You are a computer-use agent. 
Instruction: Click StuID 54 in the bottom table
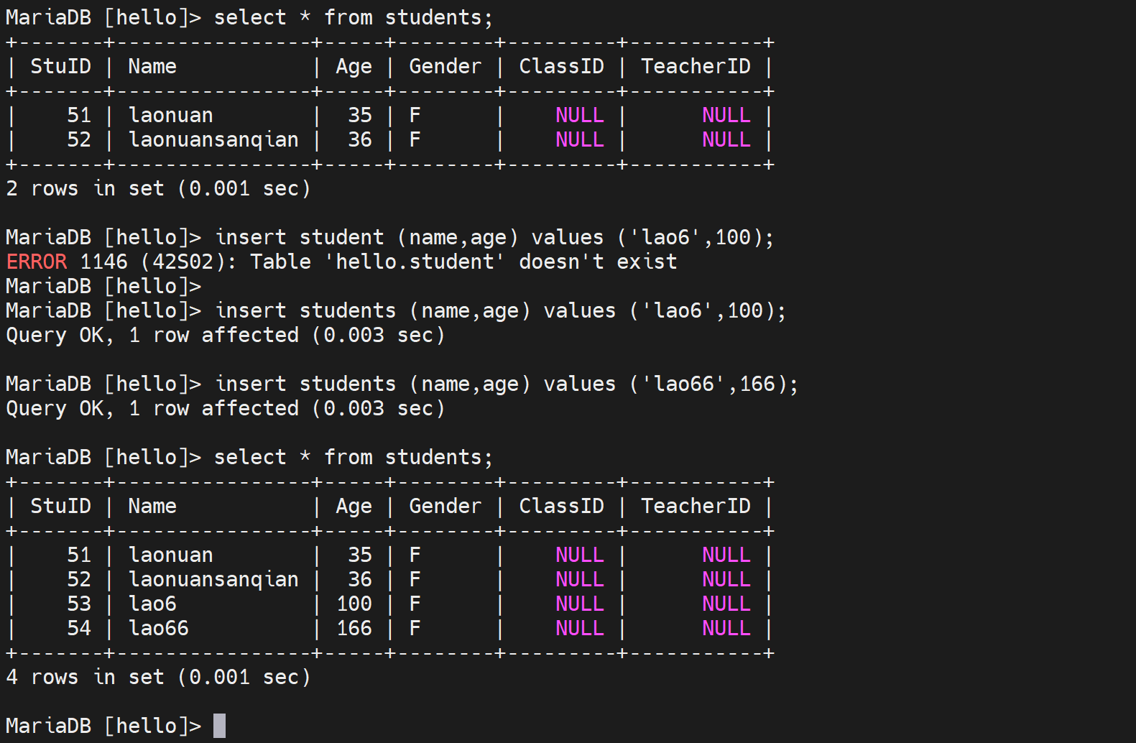[79, 628]
